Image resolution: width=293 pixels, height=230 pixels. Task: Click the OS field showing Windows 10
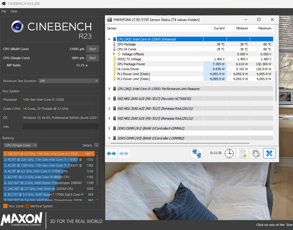click(60, 118)
